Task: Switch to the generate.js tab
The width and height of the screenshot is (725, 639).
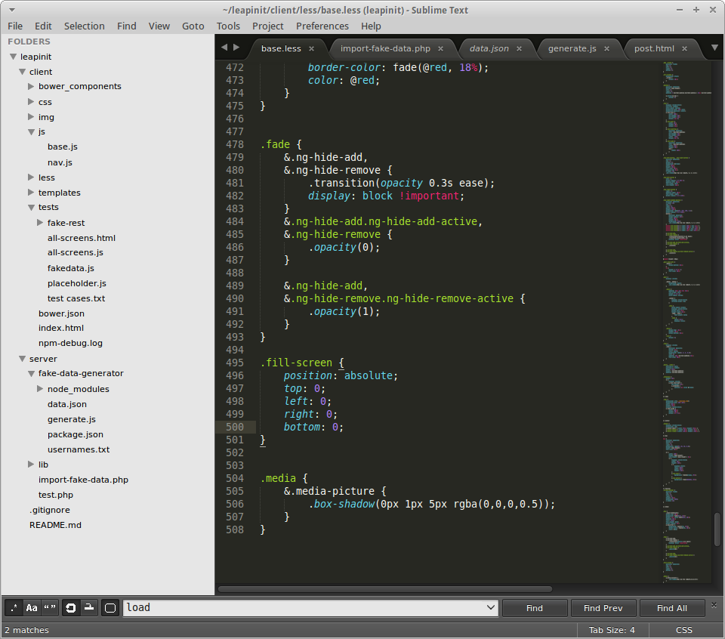Action: 572,48
